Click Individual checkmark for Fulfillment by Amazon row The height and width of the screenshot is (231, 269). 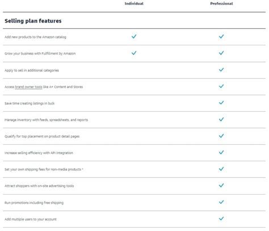134,53
